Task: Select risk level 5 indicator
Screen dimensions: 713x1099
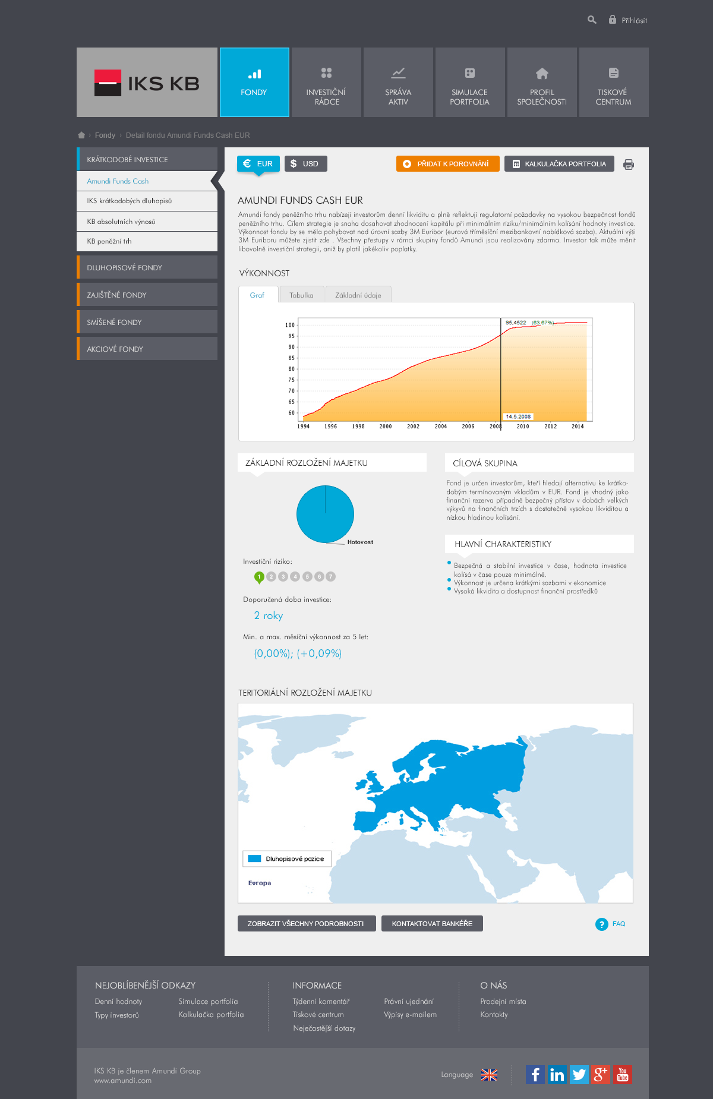Action: pyautogui.click(x=307, y=576)
